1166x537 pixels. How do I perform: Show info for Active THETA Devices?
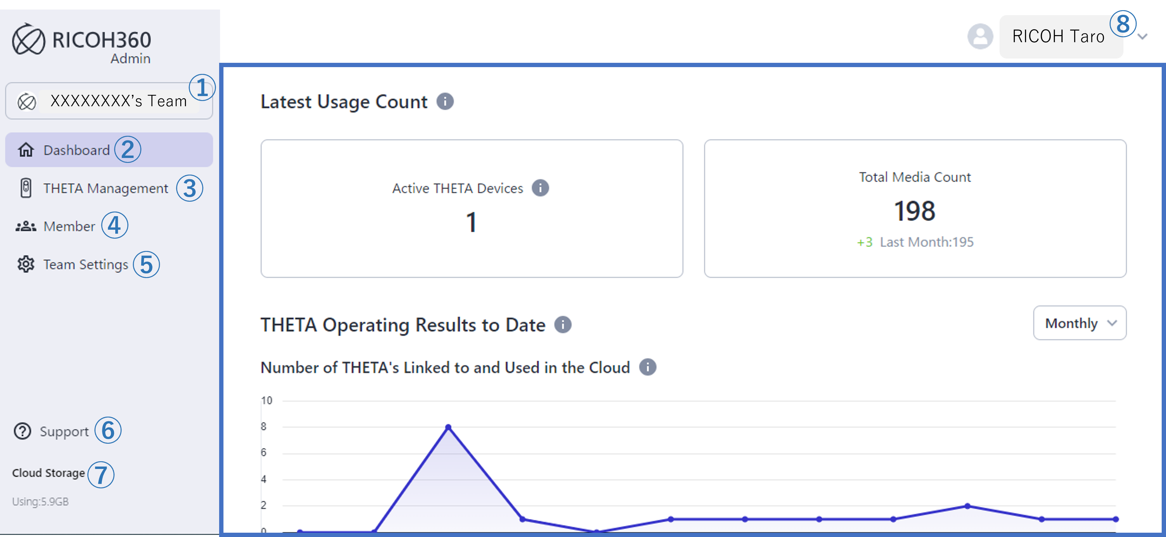pyautogui.click(x=540, y=188)
